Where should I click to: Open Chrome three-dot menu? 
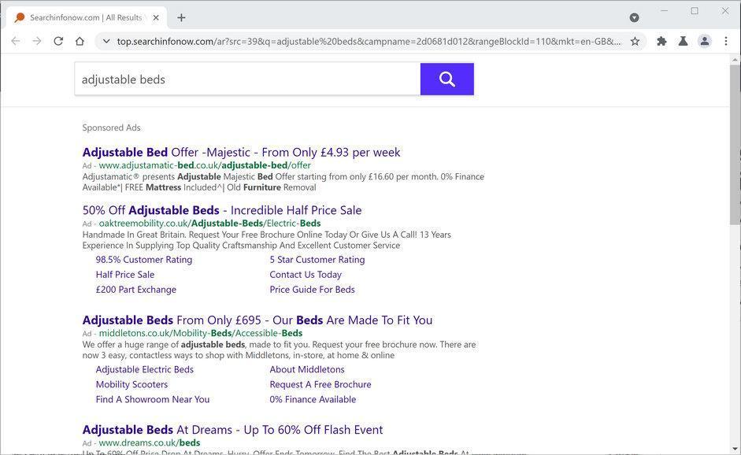click(726, 41)
